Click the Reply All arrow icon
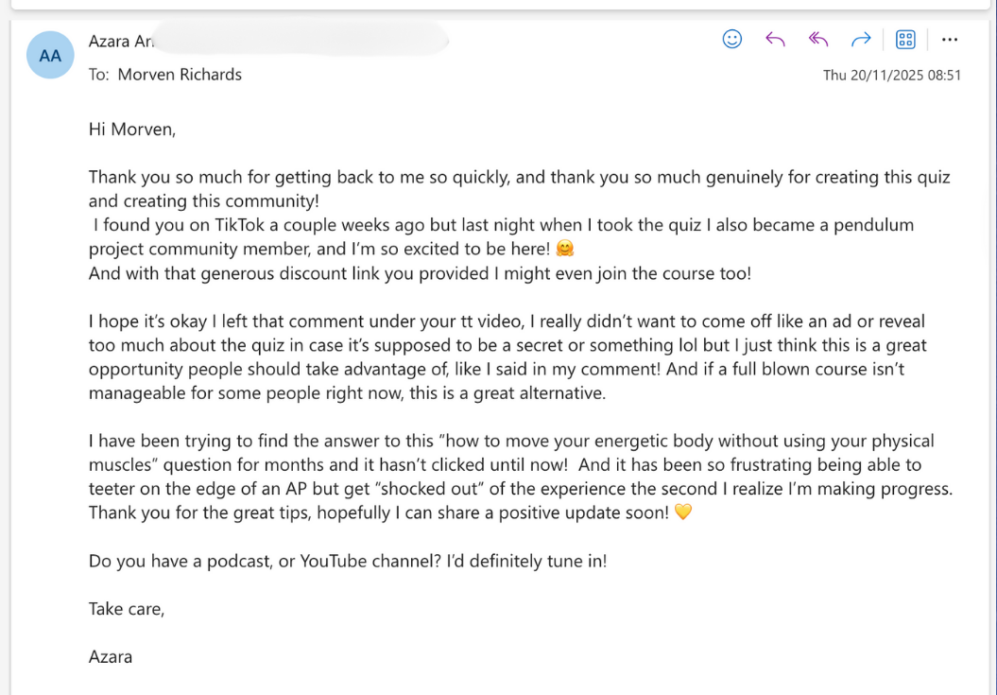 click(x=818, y=39)
